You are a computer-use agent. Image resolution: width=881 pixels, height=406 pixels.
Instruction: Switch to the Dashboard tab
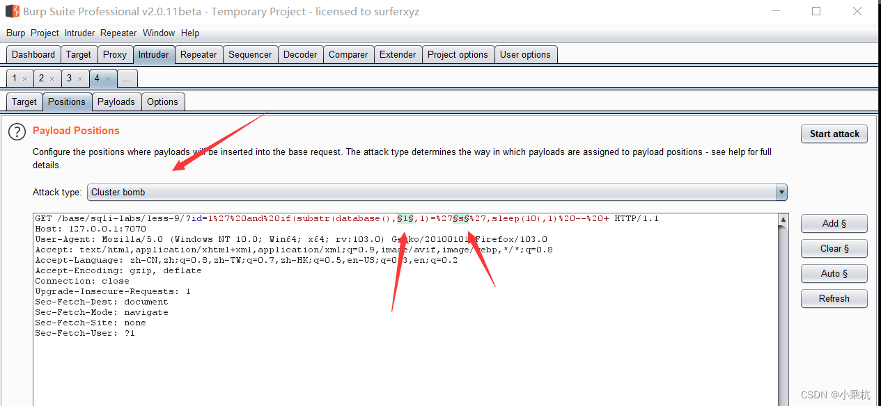pos(33,55)
